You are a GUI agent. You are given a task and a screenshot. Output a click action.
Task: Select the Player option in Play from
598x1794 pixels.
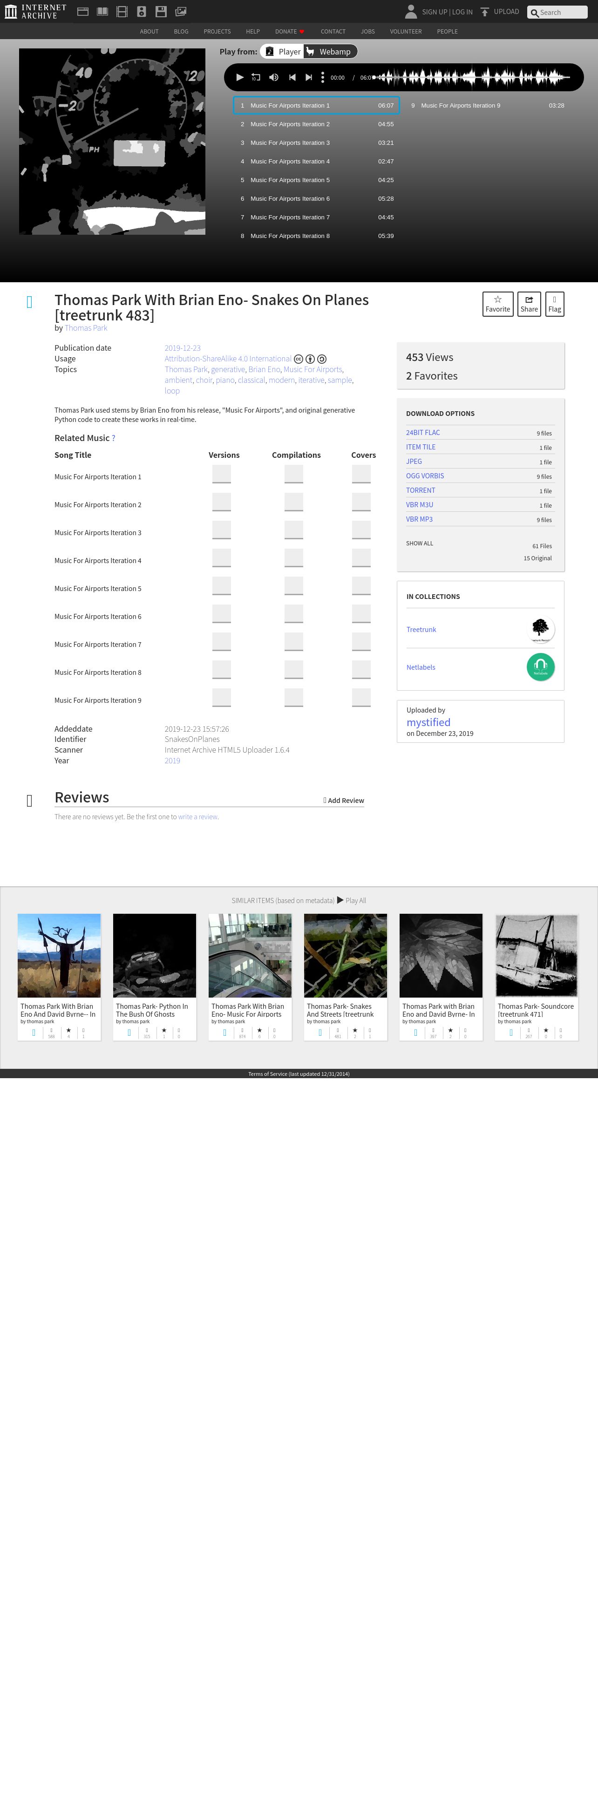point(283,52)
